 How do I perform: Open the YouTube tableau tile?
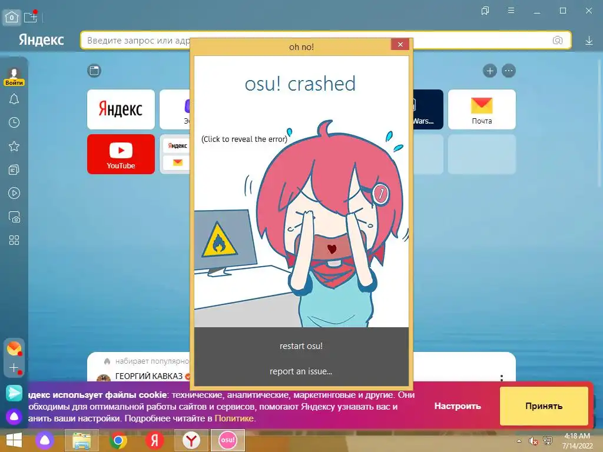[x=121, y=154]
